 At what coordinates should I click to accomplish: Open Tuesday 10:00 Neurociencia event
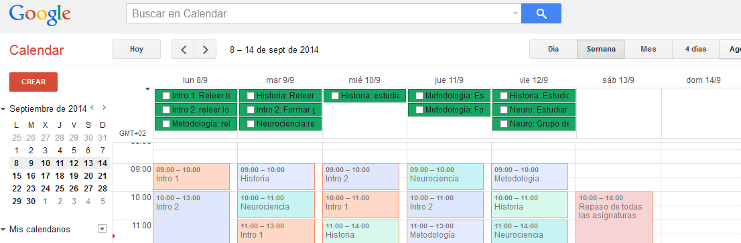pyautogui.click(x=276, y=205)
